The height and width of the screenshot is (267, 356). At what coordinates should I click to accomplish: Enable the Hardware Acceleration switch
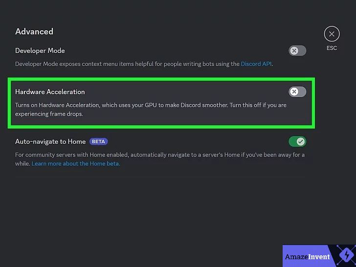click(297, 92)
